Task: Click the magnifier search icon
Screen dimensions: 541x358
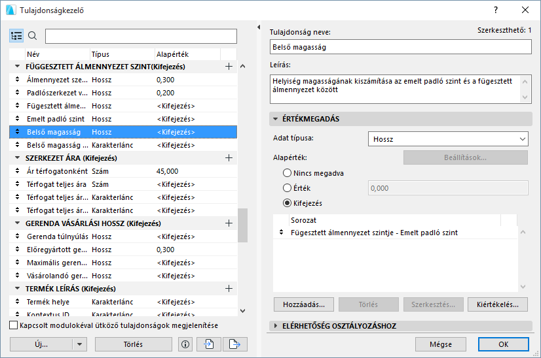Action: click(33, 35)
